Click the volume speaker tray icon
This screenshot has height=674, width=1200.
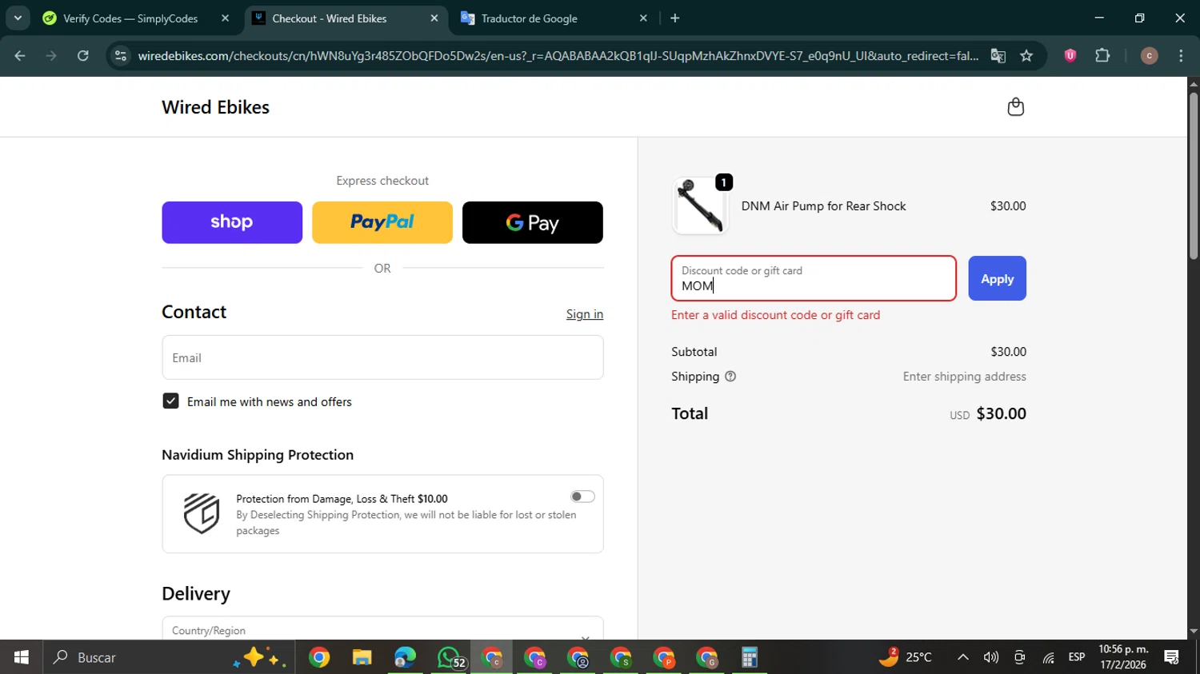click(x=991, y=657)
